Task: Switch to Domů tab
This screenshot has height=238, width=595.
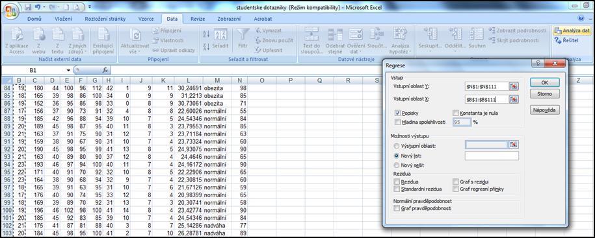Action: point(34,19)
